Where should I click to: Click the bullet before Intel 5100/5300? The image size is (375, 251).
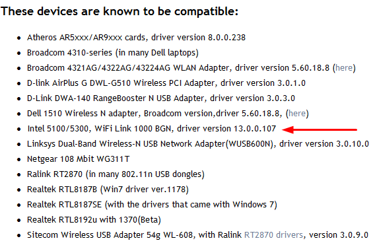click(19, 129)
